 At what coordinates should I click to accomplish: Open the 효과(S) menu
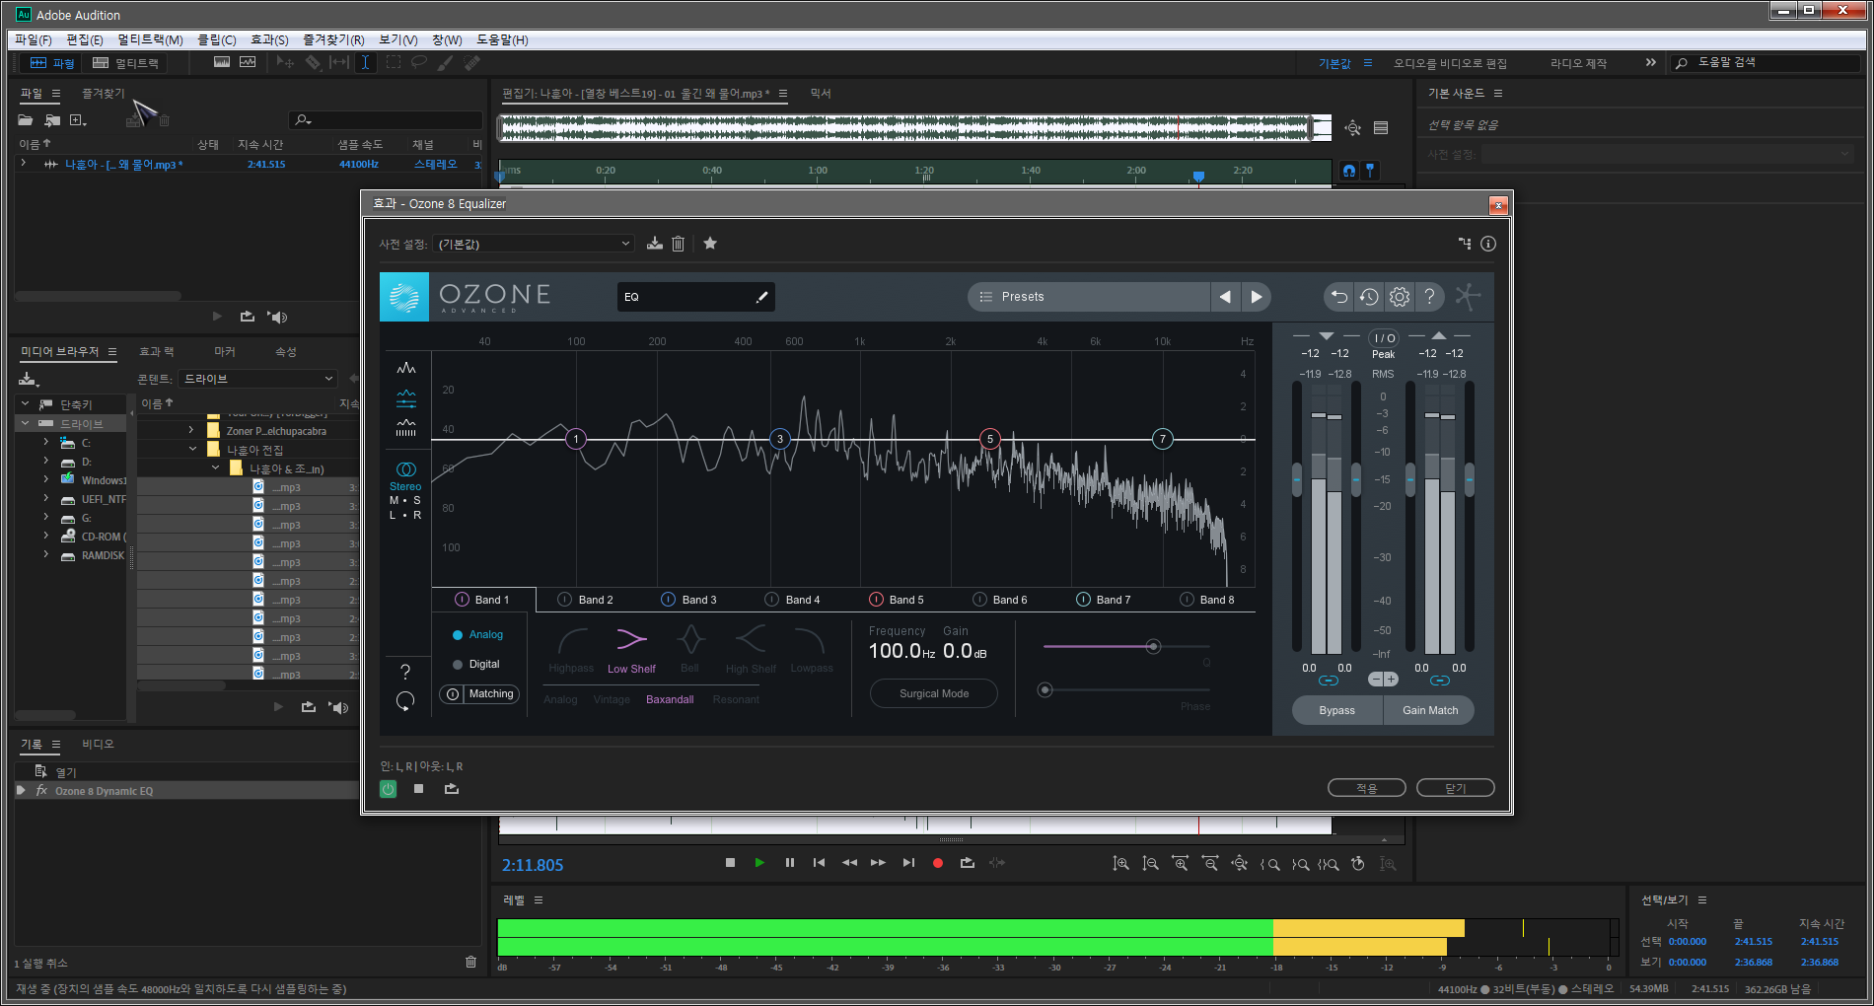coord(269,39)
